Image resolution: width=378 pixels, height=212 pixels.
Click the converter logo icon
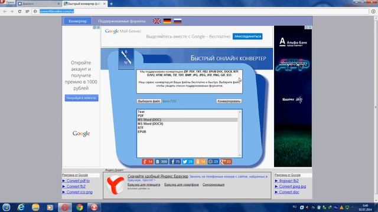[126, 58]
